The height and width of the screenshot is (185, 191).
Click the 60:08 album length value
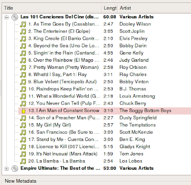110,17
